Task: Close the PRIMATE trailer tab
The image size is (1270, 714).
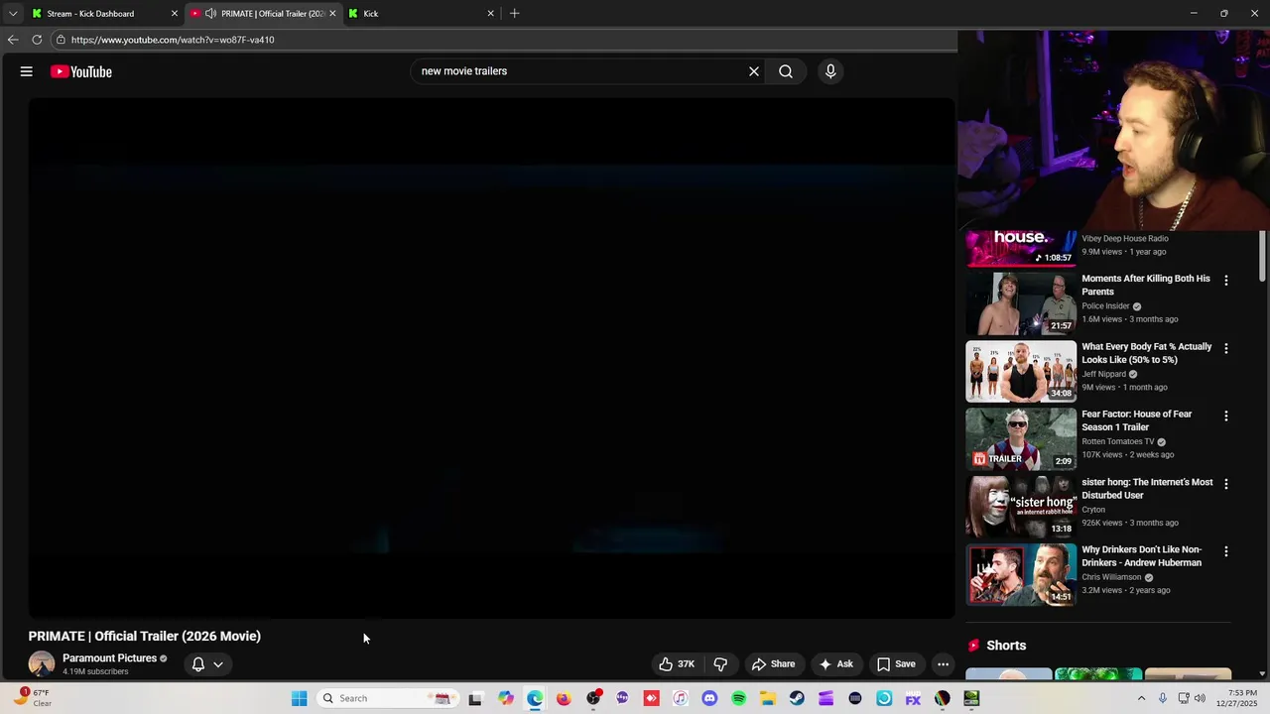Action: [x=332, y=14]
